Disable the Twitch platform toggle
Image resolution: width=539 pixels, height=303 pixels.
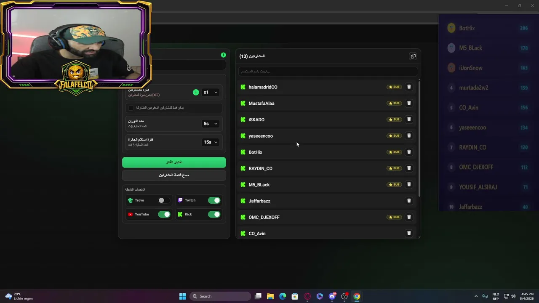click(214, 200)
